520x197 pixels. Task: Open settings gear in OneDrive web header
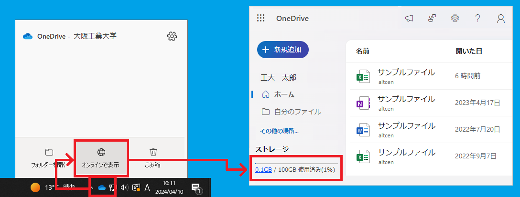click(455, 18)
